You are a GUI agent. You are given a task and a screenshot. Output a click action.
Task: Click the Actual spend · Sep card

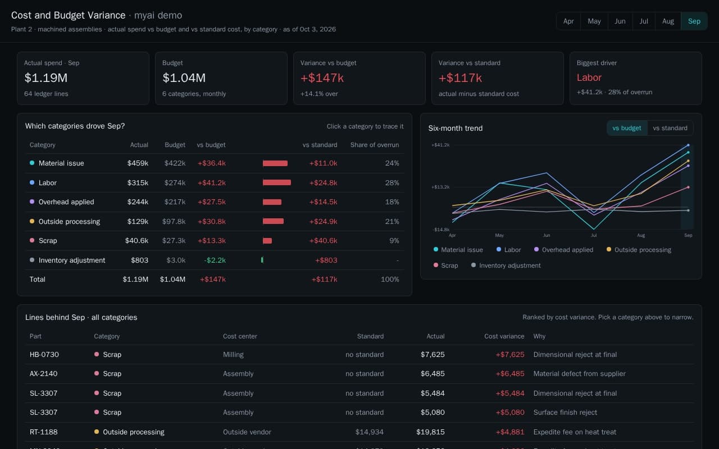[83, 79]
